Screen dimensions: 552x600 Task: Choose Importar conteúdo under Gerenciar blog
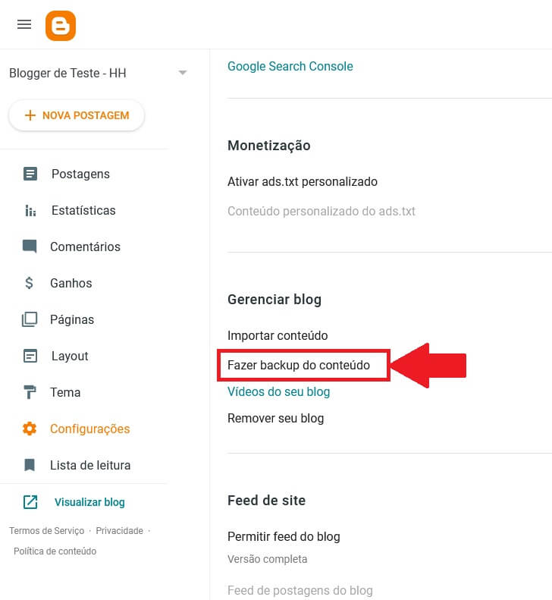click(x=278, y=335)
